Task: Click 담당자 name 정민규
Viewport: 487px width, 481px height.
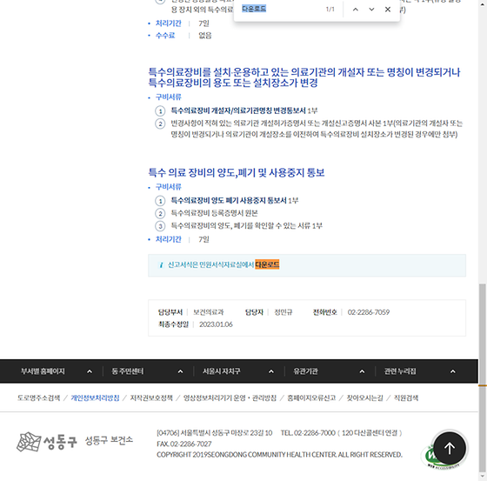Action: coord(283,312)
